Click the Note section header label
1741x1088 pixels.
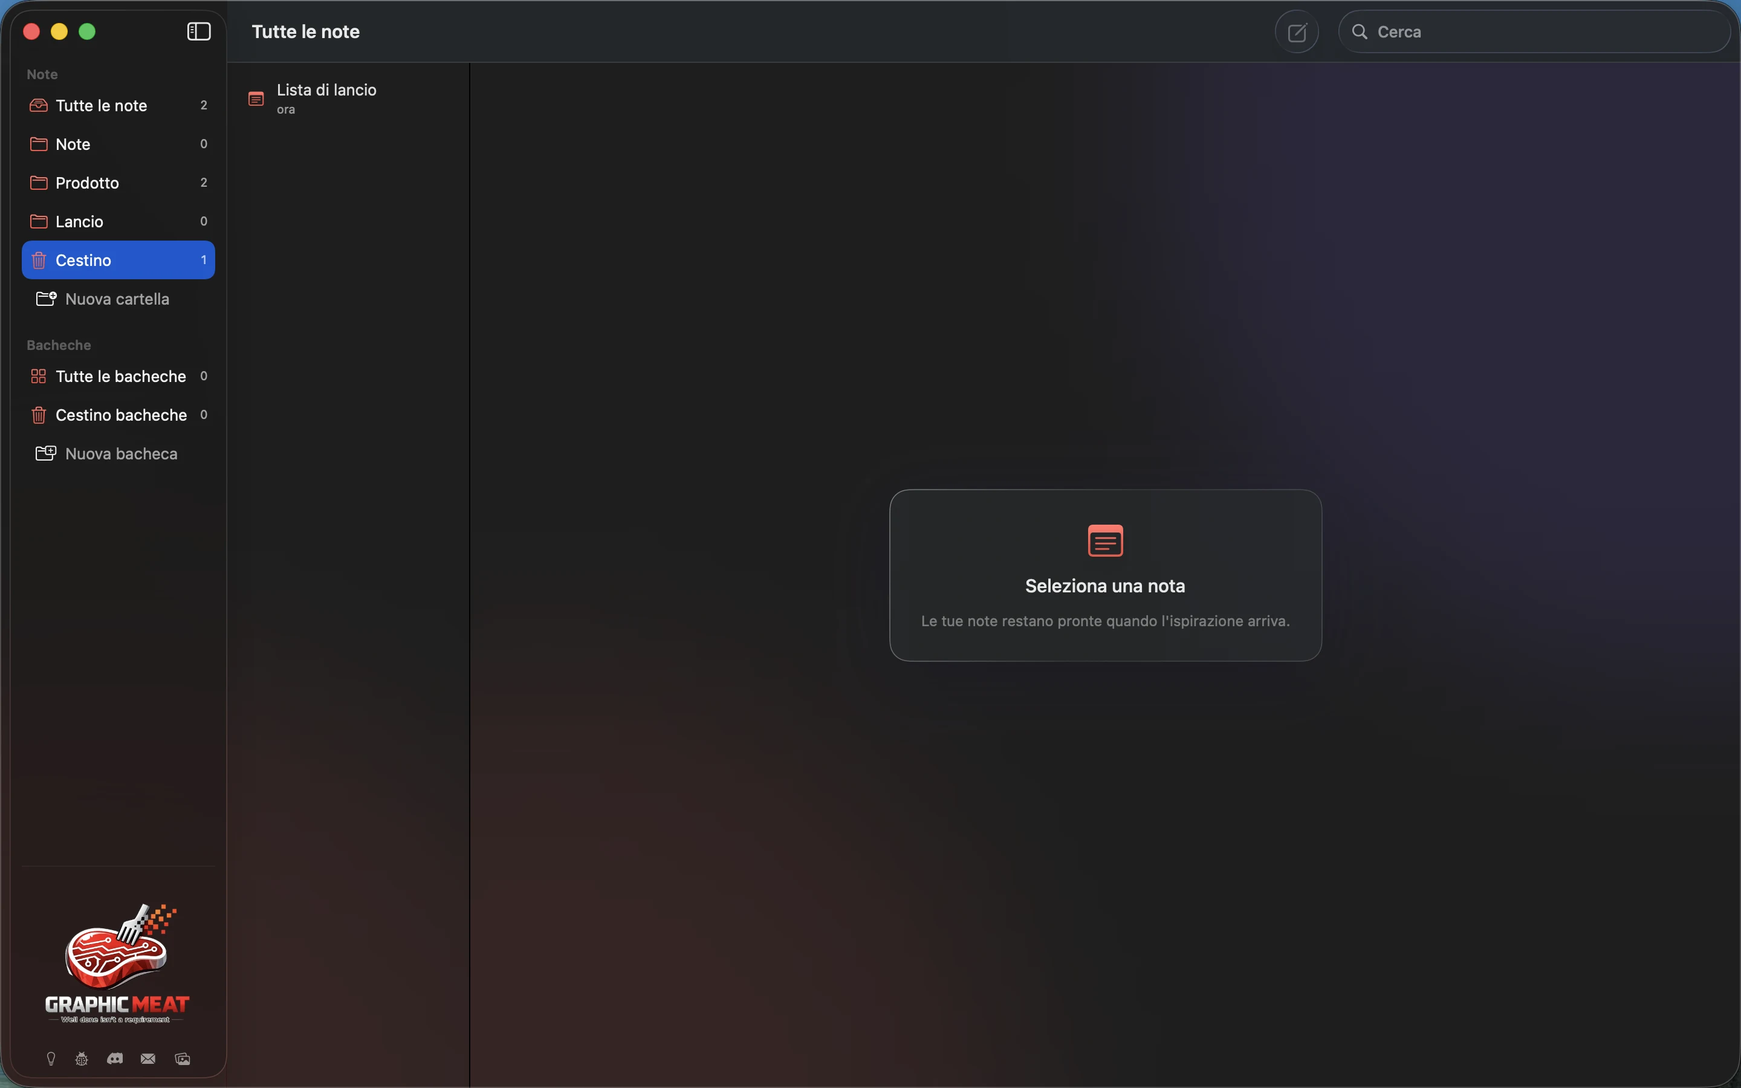click(x=42, y=75)
